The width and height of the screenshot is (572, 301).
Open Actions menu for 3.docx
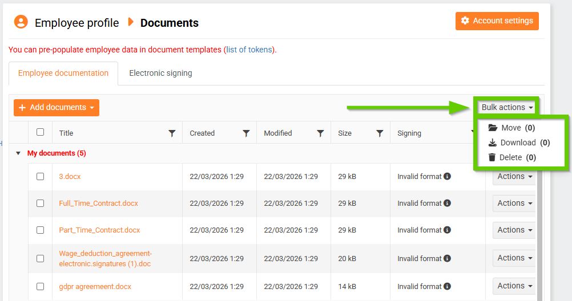(514, 177)
